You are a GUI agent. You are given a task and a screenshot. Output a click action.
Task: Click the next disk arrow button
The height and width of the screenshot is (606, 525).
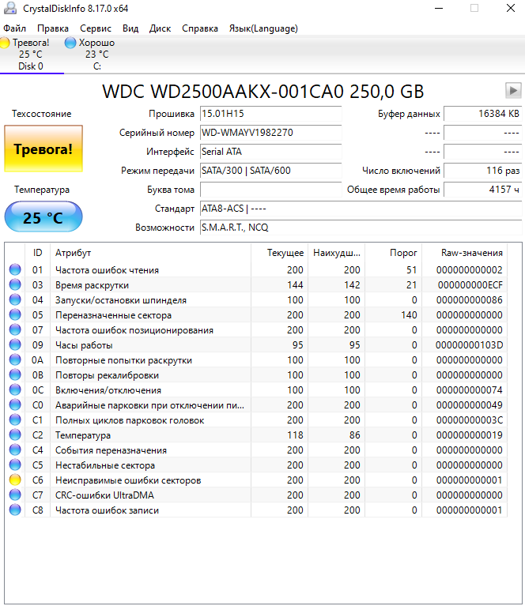point(513,91)
